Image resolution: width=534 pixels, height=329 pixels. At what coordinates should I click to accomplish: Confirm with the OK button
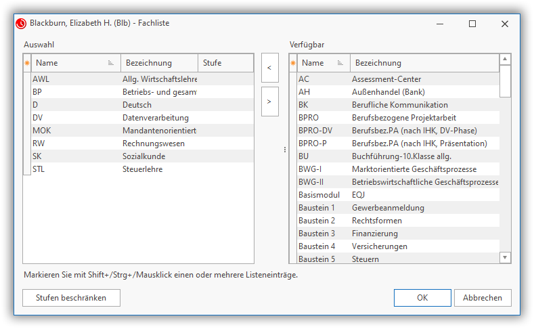pyautogui.click(x=422, y=298)
